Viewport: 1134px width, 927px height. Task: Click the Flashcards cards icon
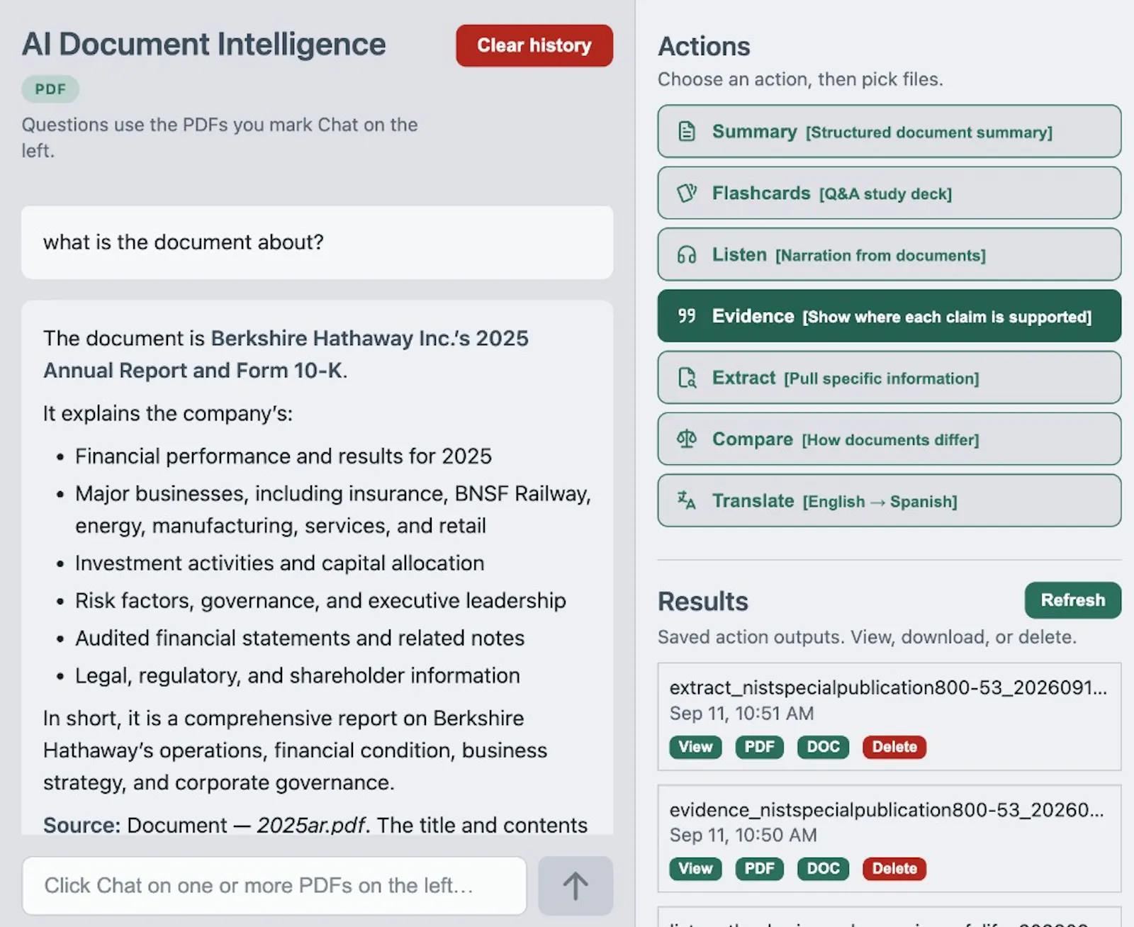coord(687,193)
